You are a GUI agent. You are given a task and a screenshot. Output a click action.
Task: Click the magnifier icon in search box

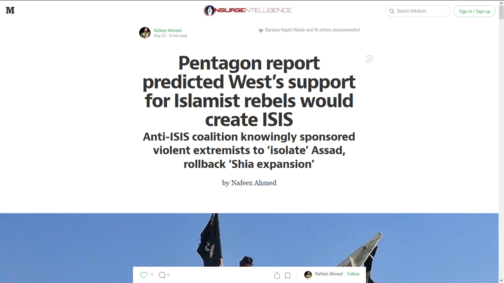[x=392, y=11]
